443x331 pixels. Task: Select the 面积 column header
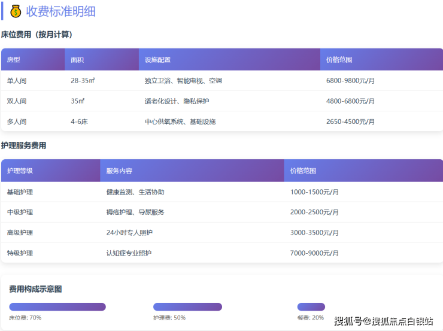tap(77, 60)
